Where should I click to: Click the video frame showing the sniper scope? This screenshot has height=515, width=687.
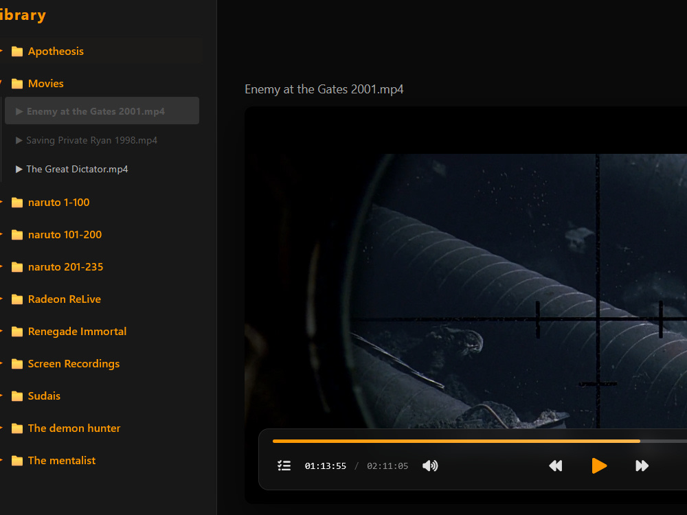pyautogui.click(x=466, y=290)
